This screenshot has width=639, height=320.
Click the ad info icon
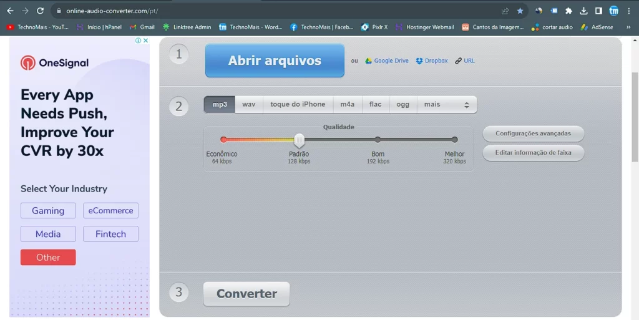coord(138,41)
